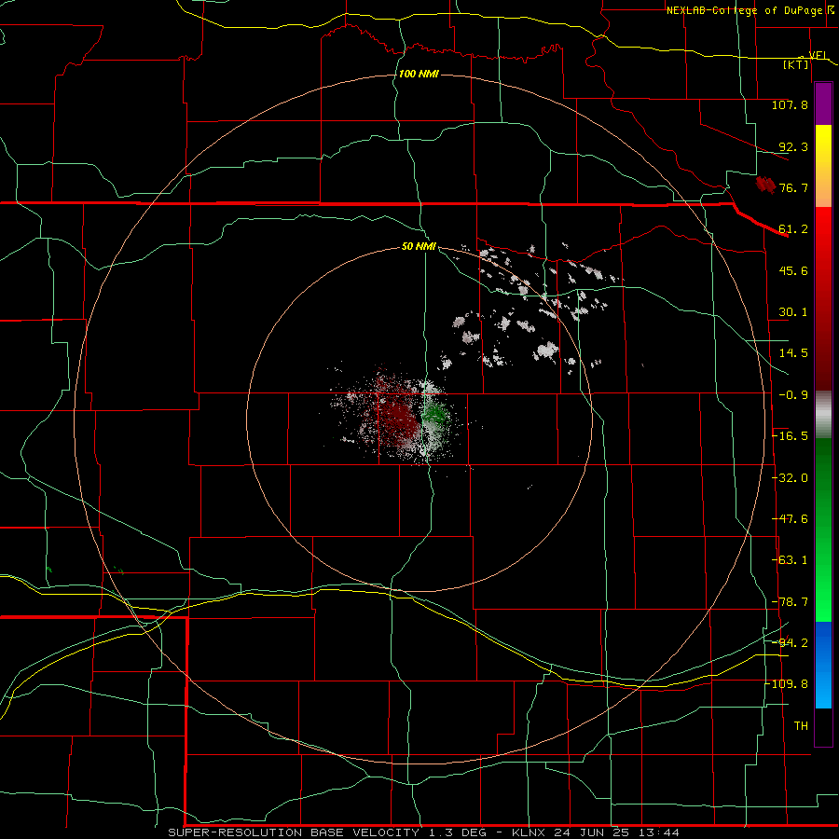Image resolution: width=839 pixels, height=839 pixels.
Task: Click the 100 NMI range ring label
Action: coord(419,74)
